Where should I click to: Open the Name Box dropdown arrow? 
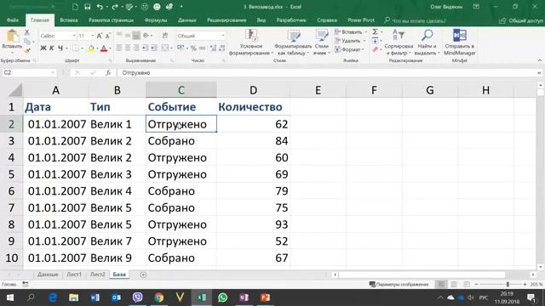53,72
